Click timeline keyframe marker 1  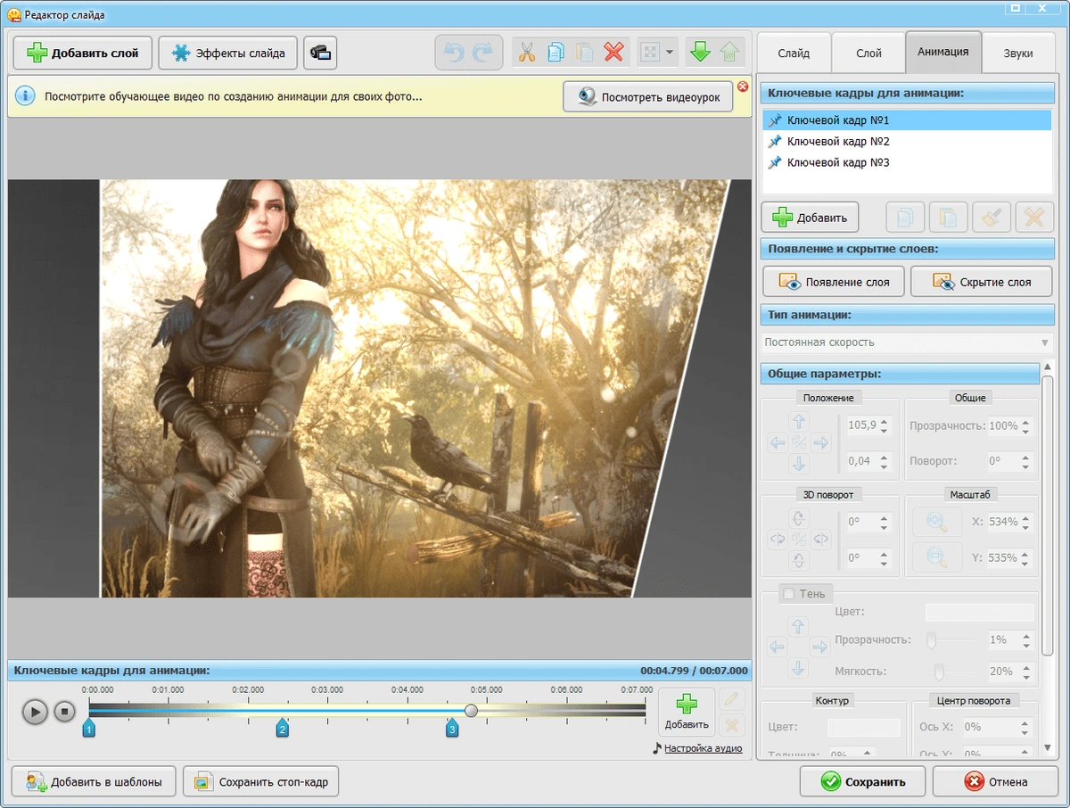(x=89, y=729)
